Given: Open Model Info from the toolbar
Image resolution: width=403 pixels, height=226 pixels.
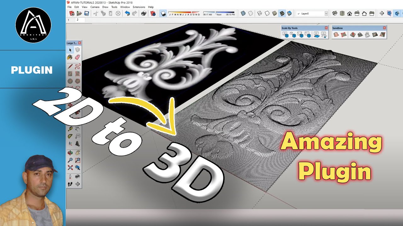Looking at the screenshot, I should (153, 13).
